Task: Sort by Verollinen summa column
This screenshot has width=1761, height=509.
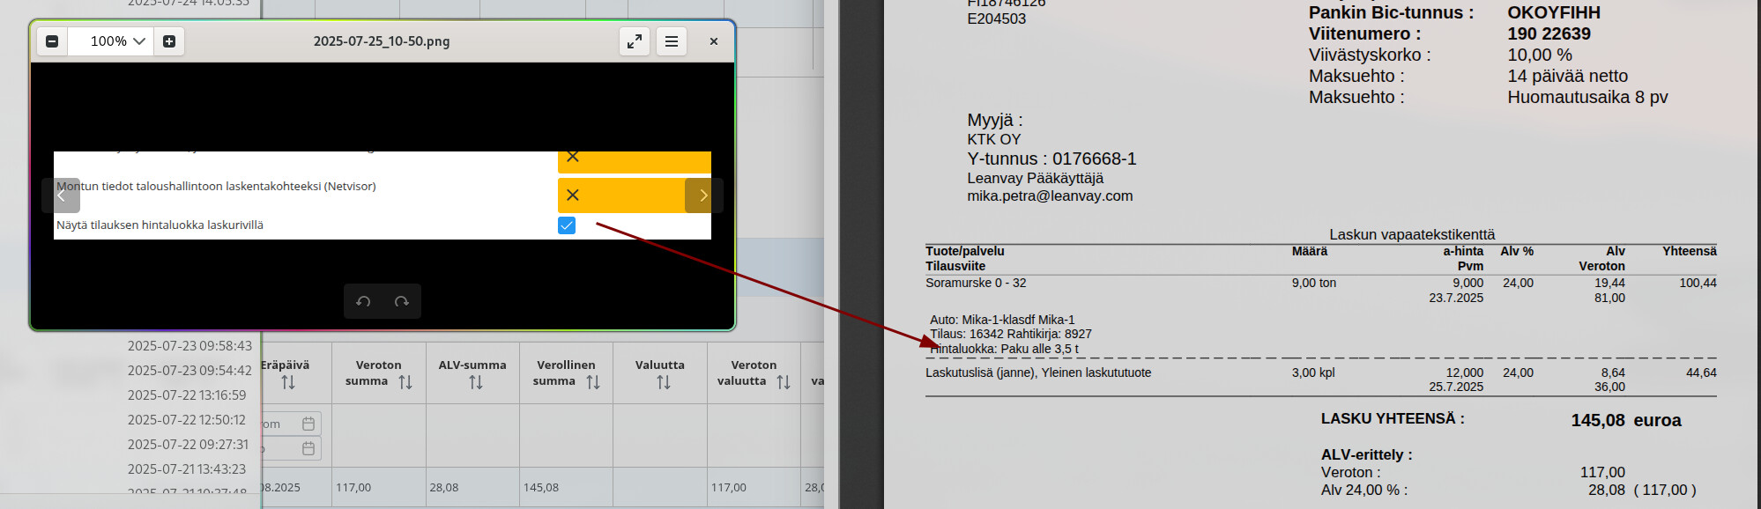Action: click(x=592, y=382)
